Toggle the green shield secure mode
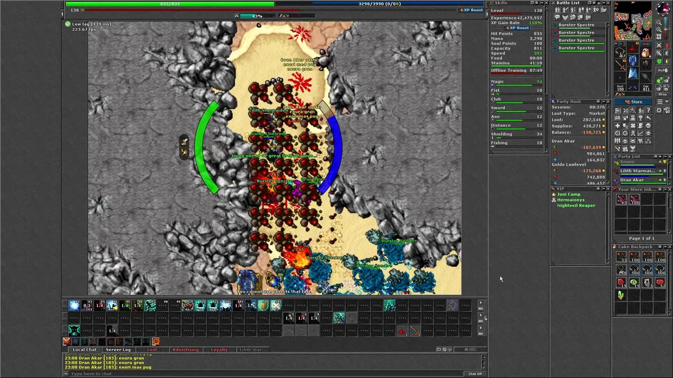 659,61
